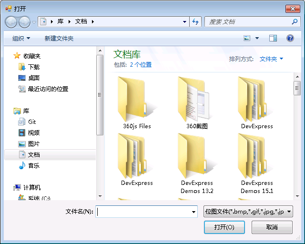
Task: Open the file type filter dropdown
Action: (x=248, y=212)
